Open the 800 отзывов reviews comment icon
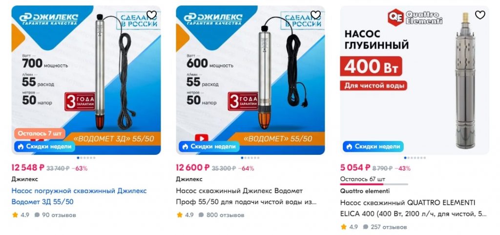This screenshot has width=500, height=235. click(201, 215)
